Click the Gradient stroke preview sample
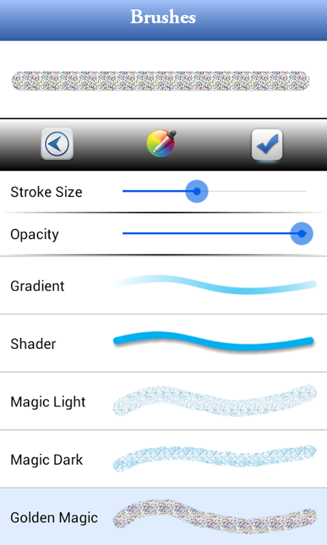 (x=216, y=285)
